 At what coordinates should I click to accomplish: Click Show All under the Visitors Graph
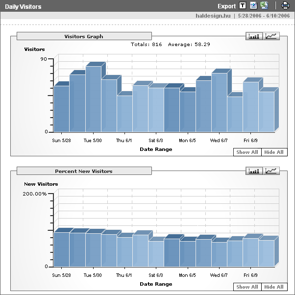(247, 152)
